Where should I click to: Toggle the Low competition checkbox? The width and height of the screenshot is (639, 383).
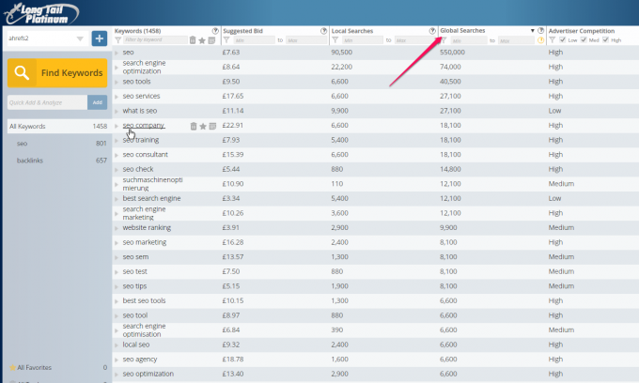(x=562, y=39)
